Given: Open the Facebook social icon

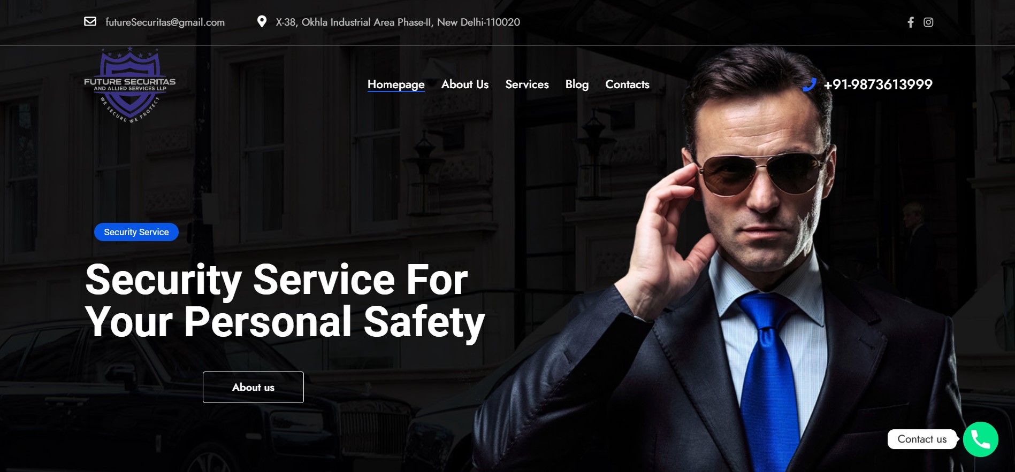Looking at the screenshot, I should [x=910, y=22].
